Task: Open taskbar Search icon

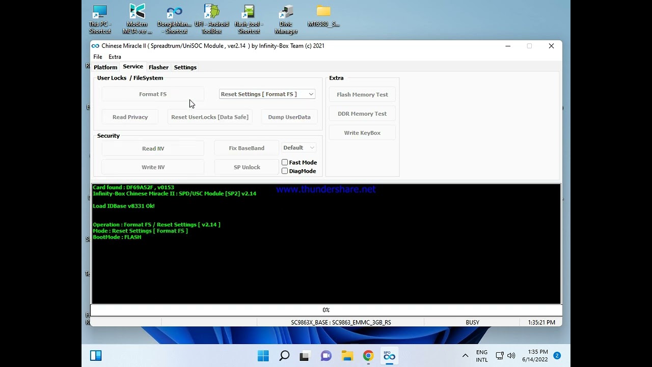Action: point(284,356)
